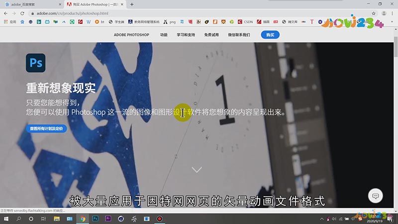Open the CSDN bookmark
Image resolution: width=398 pixels, height=224 pixels.
pos(245,22)
